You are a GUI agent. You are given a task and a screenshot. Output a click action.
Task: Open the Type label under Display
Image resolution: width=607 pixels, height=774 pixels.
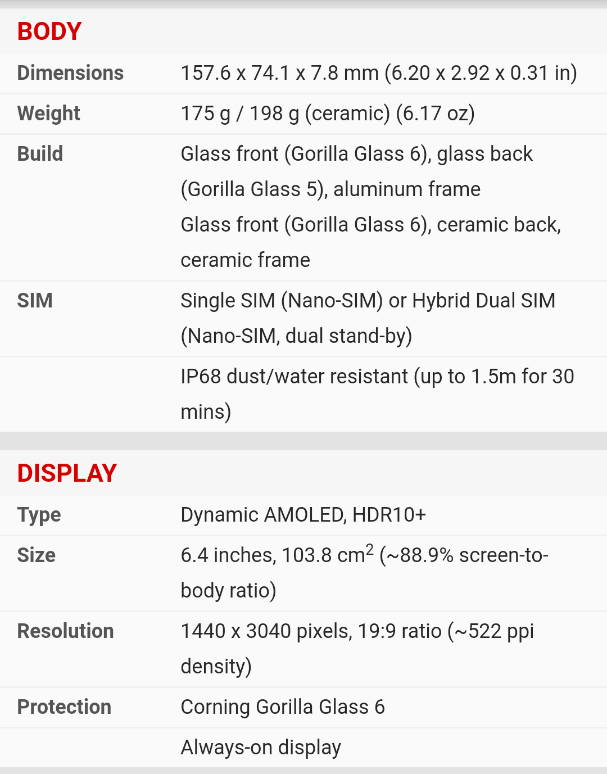pos(39,515)
